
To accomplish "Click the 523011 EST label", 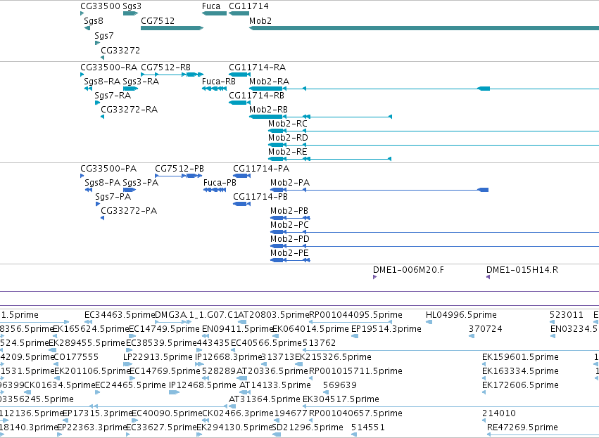I will coord(567,315).
